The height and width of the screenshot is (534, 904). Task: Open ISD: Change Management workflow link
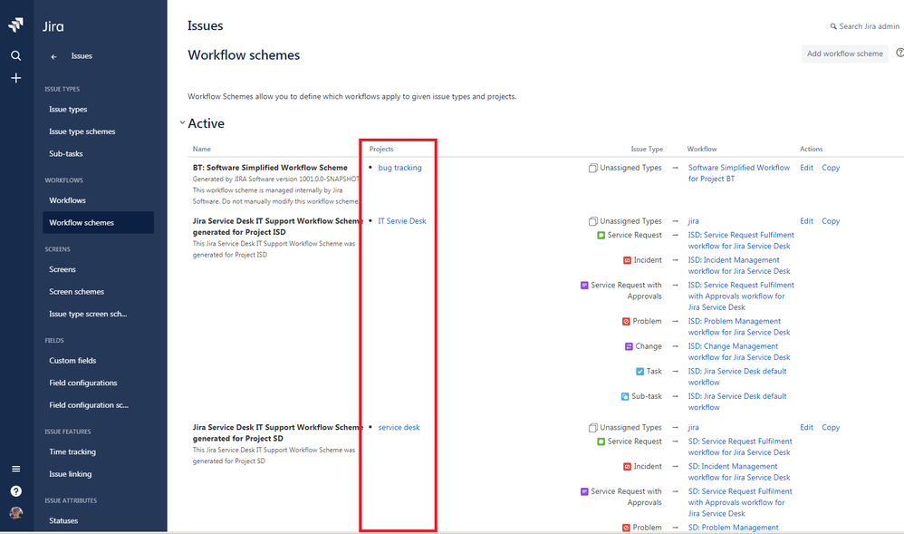[x=739, y=352]
